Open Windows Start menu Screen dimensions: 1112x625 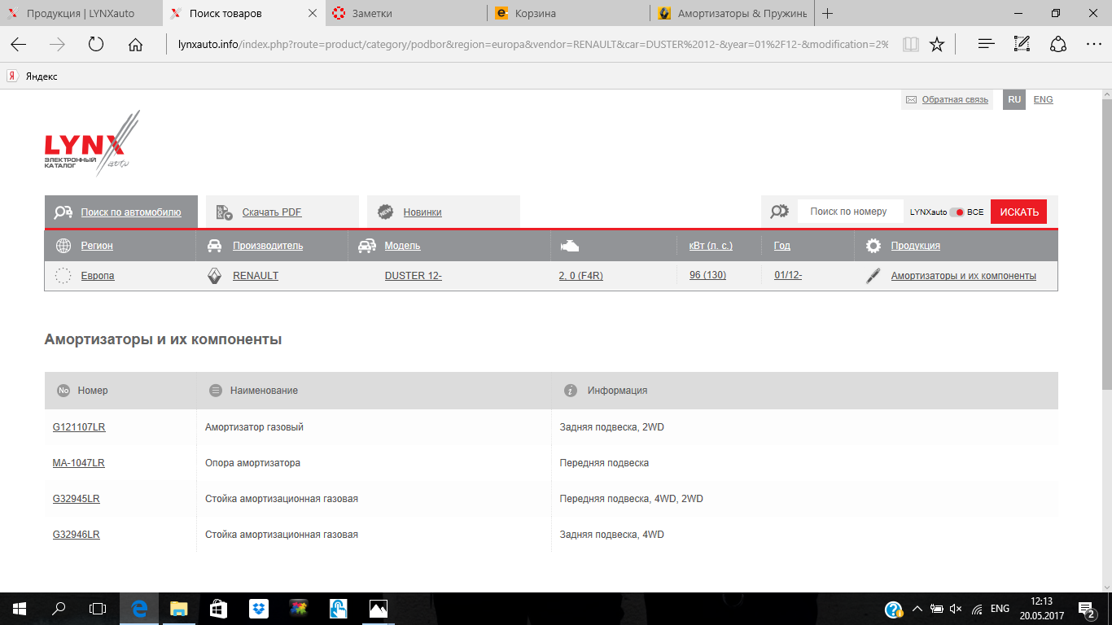point(19,609)
